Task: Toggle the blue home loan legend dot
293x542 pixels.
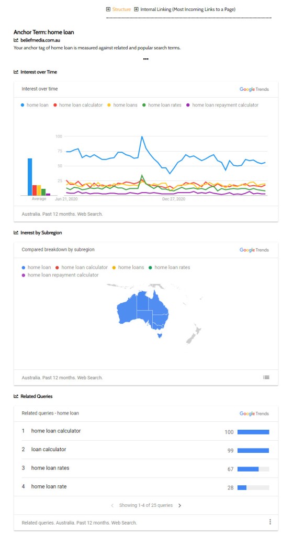Action: pos(22,105)
